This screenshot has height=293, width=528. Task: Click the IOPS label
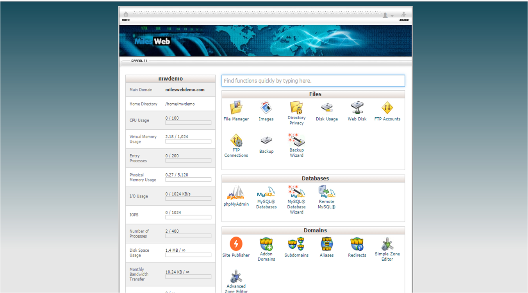[x=134, y=215]
